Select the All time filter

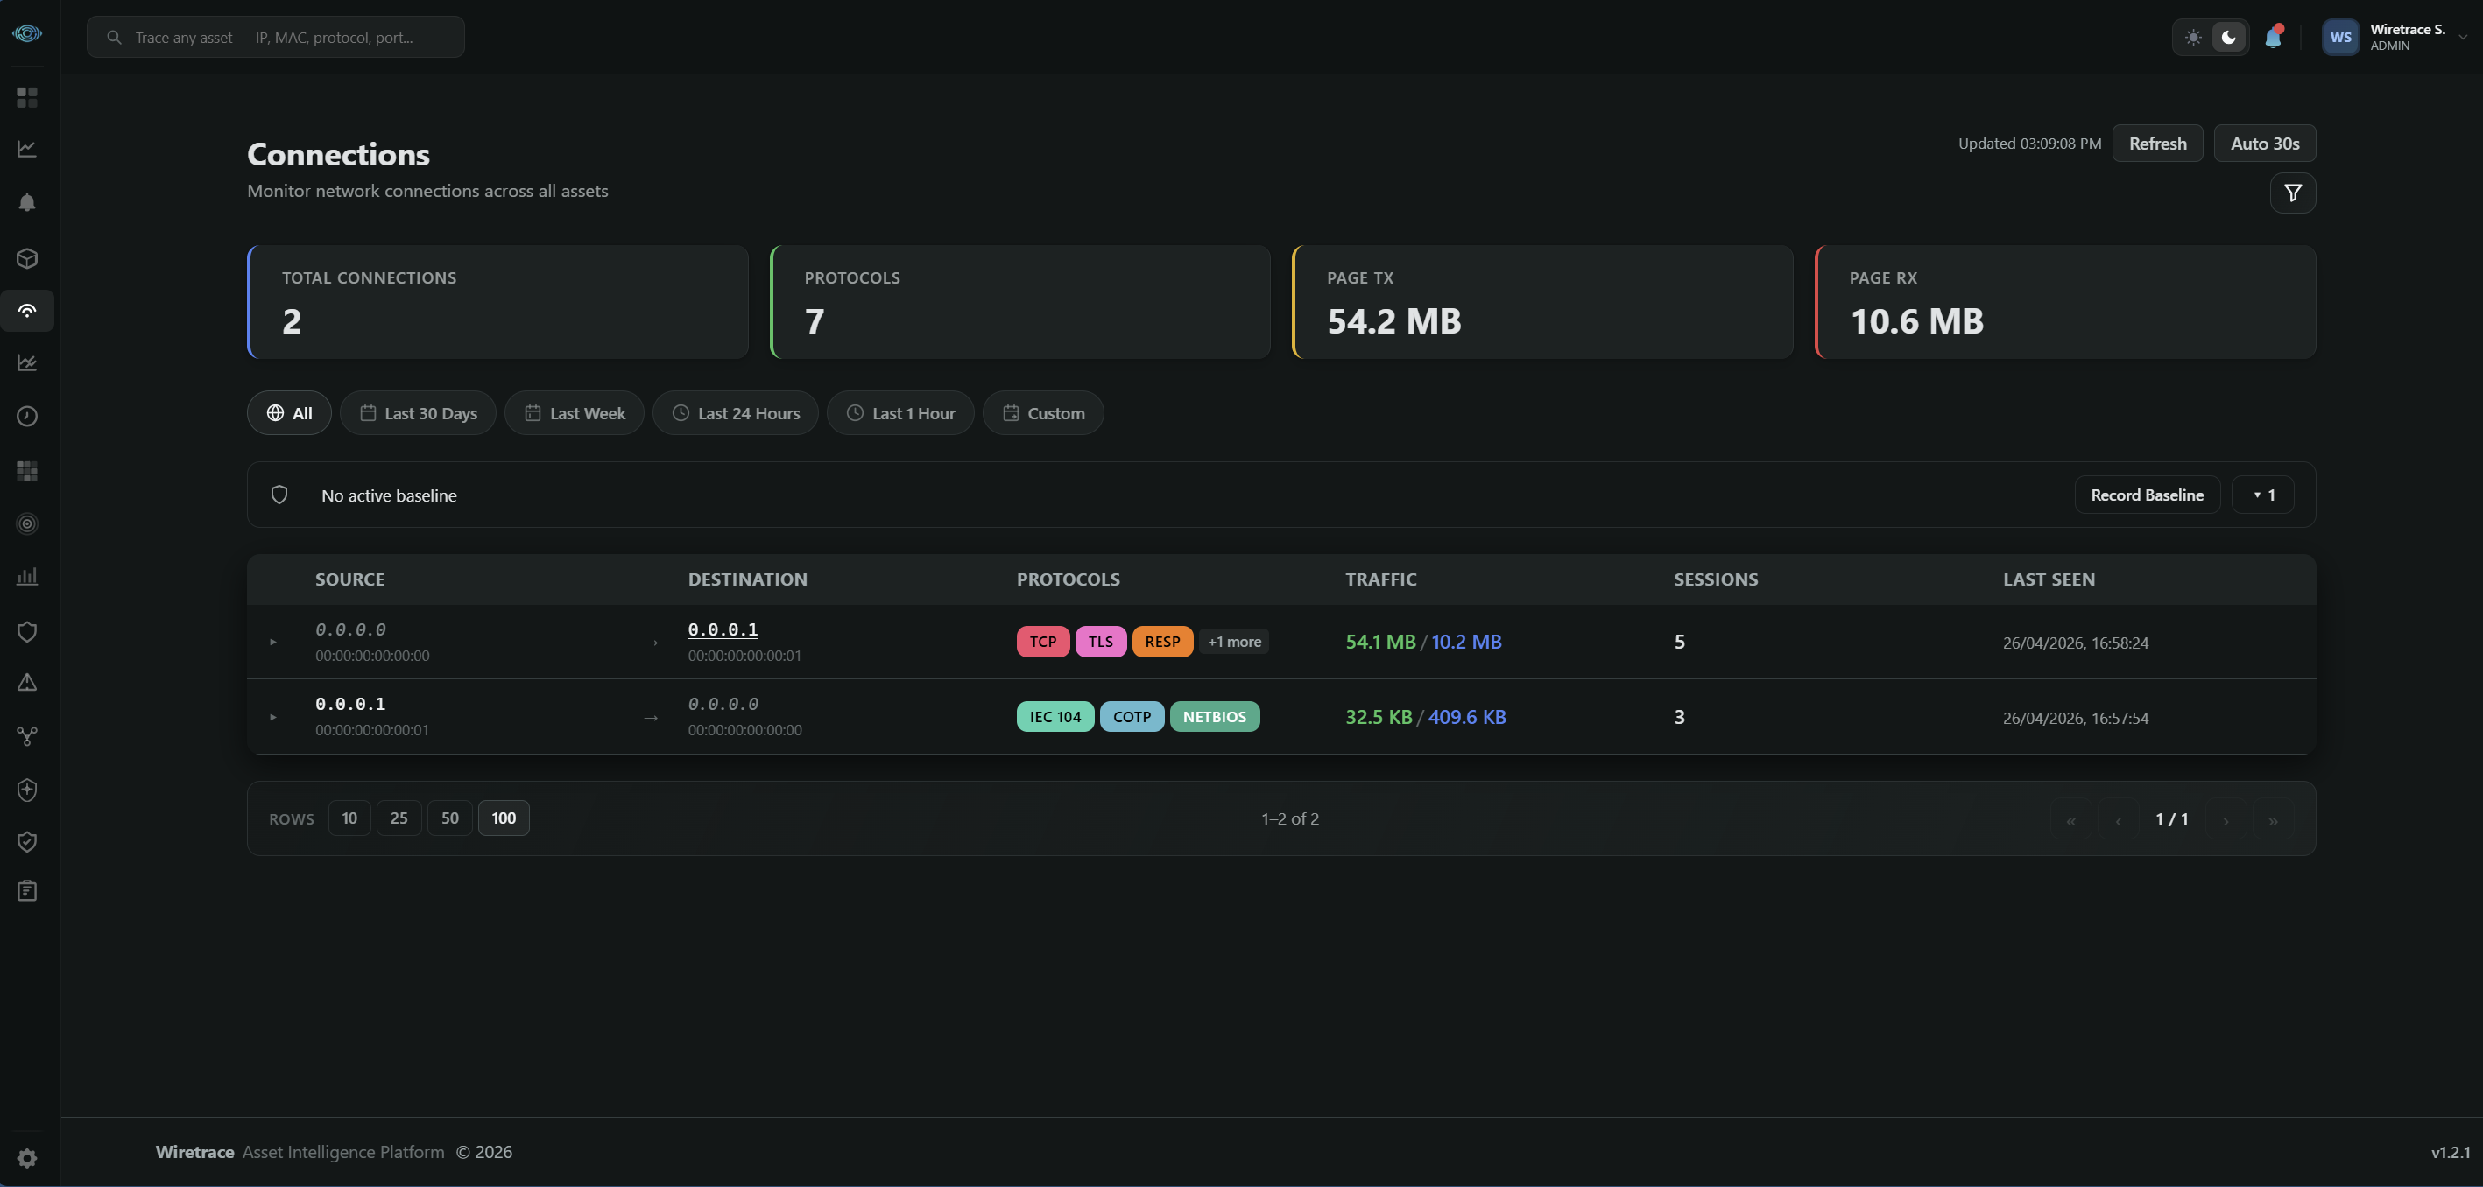289,412
